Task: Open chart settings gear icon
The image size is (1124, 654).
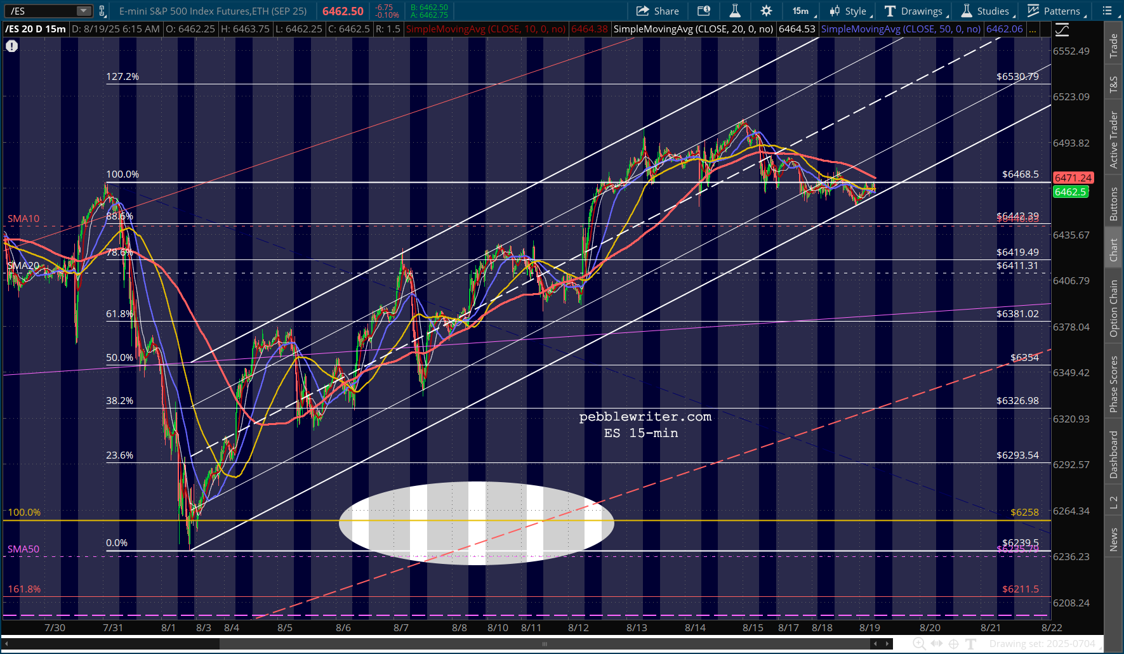Action: pos(766,11)
